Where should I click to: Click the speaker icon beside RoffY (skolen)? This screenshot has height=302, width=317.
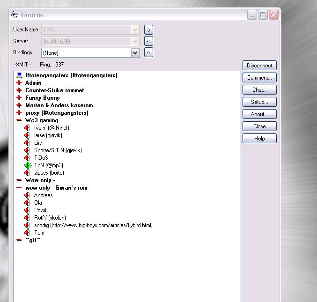pyautogui.click(x=27, y=218)
